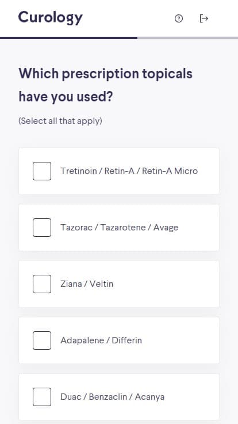The height and width of the screenshot is (424, 238).
Task: Choose the Ziana / Veltin label text
Action: (87, 284)
